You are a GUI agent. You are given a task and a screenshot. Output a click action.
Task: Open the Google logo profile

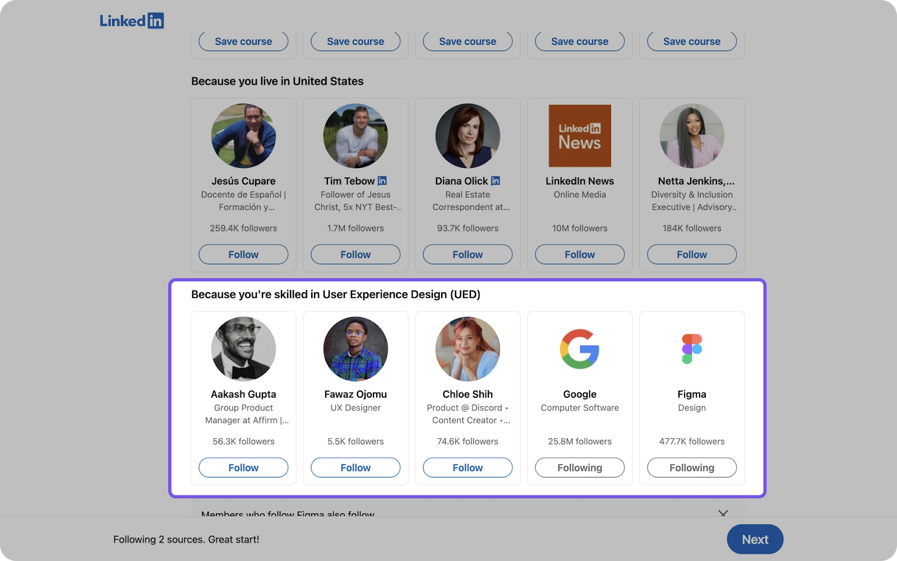coord(580,349)
